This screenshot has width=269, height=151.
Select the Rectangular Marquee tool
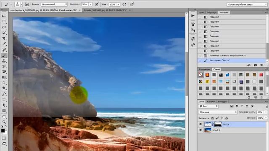[x=4, y=22]
